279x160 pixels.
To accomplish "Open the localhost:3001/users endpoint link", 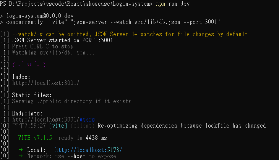I will pos(54,120).
